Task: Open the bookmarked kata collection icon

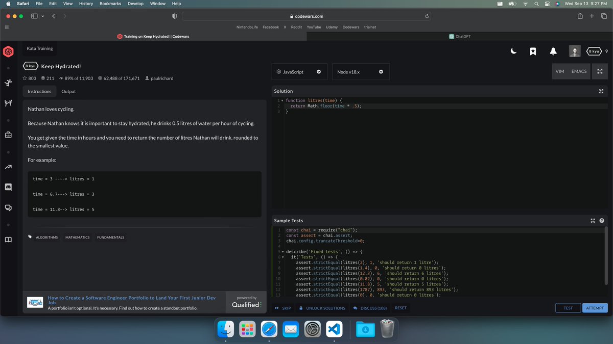Action: (x=533, y=51)
